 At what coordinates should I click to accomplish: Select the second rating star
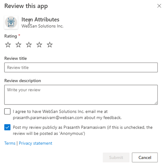pyautogui.click(x=19, y=45)
